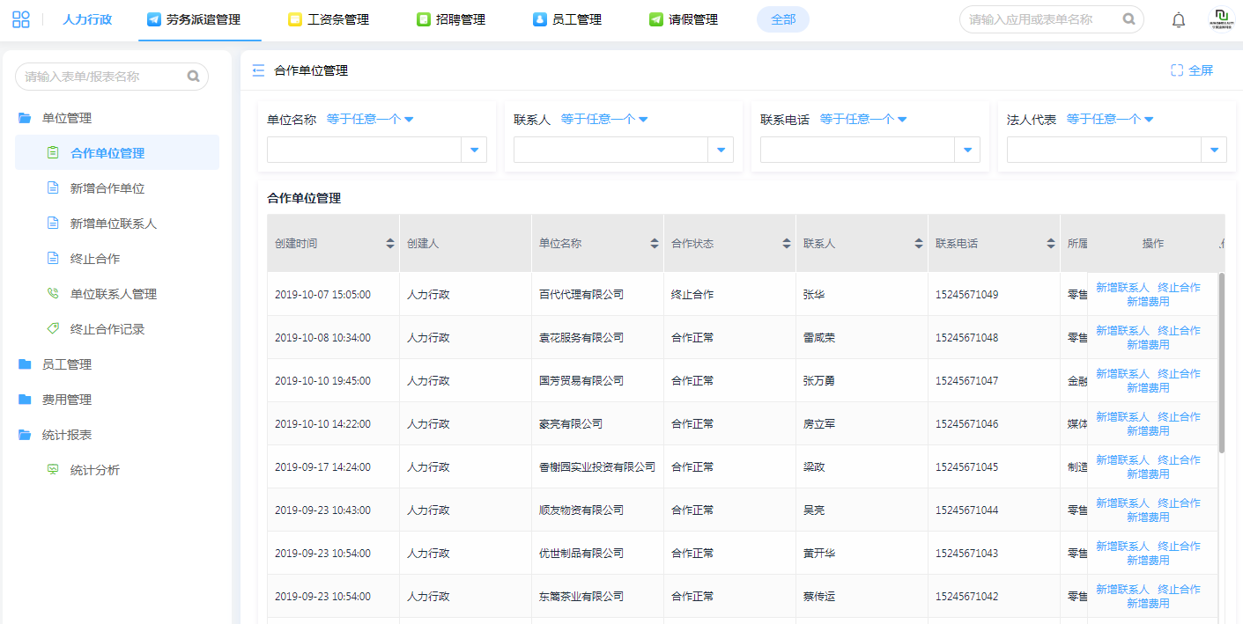Click the table's vertical scrollbar
Image resolution: width=1243 pixels, height=624 pixels.
(1221, 362)
